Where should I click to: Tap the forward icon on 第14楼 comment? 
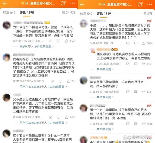(51, 117)
